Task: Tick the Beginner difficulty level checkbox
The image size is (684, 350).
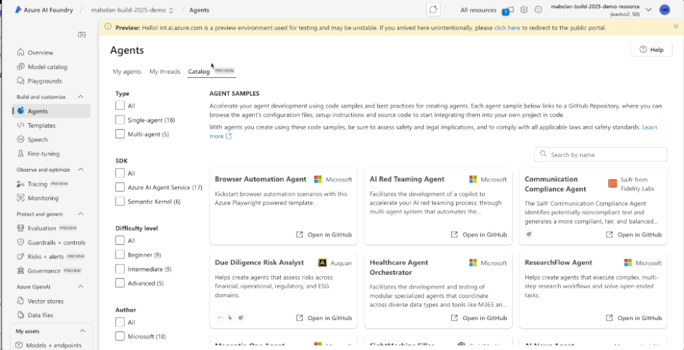Action: [121, 254]
